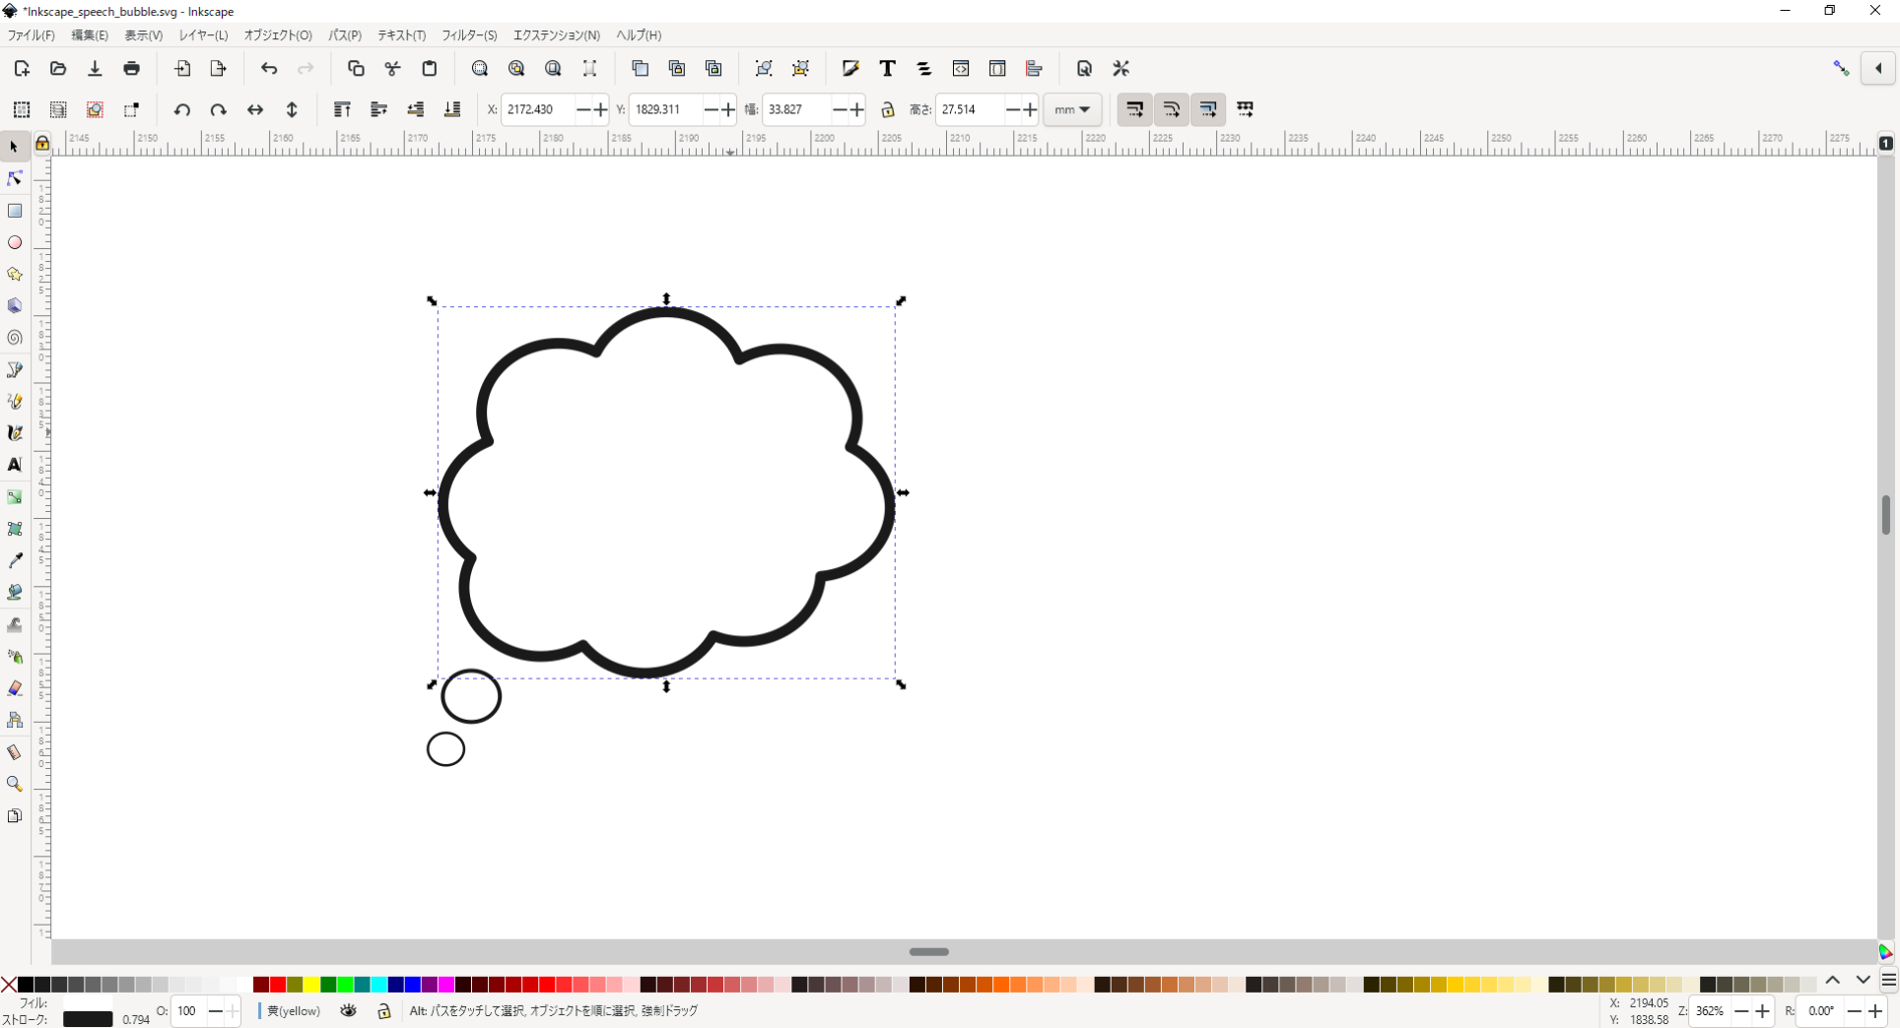The image size is (1900, 1028).
Task: Open the XML editor icon
Action: pyautogui.click(x=961, y=68)
